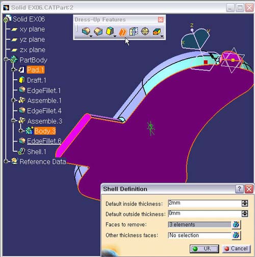Select the Thread/Tap target icon
255x257 pixels.
(145, 31)
